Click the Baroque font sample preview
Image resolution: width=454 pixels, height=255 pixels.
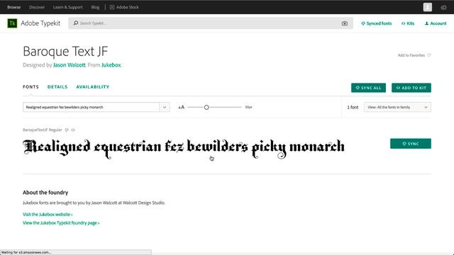(x=184, y=148)
